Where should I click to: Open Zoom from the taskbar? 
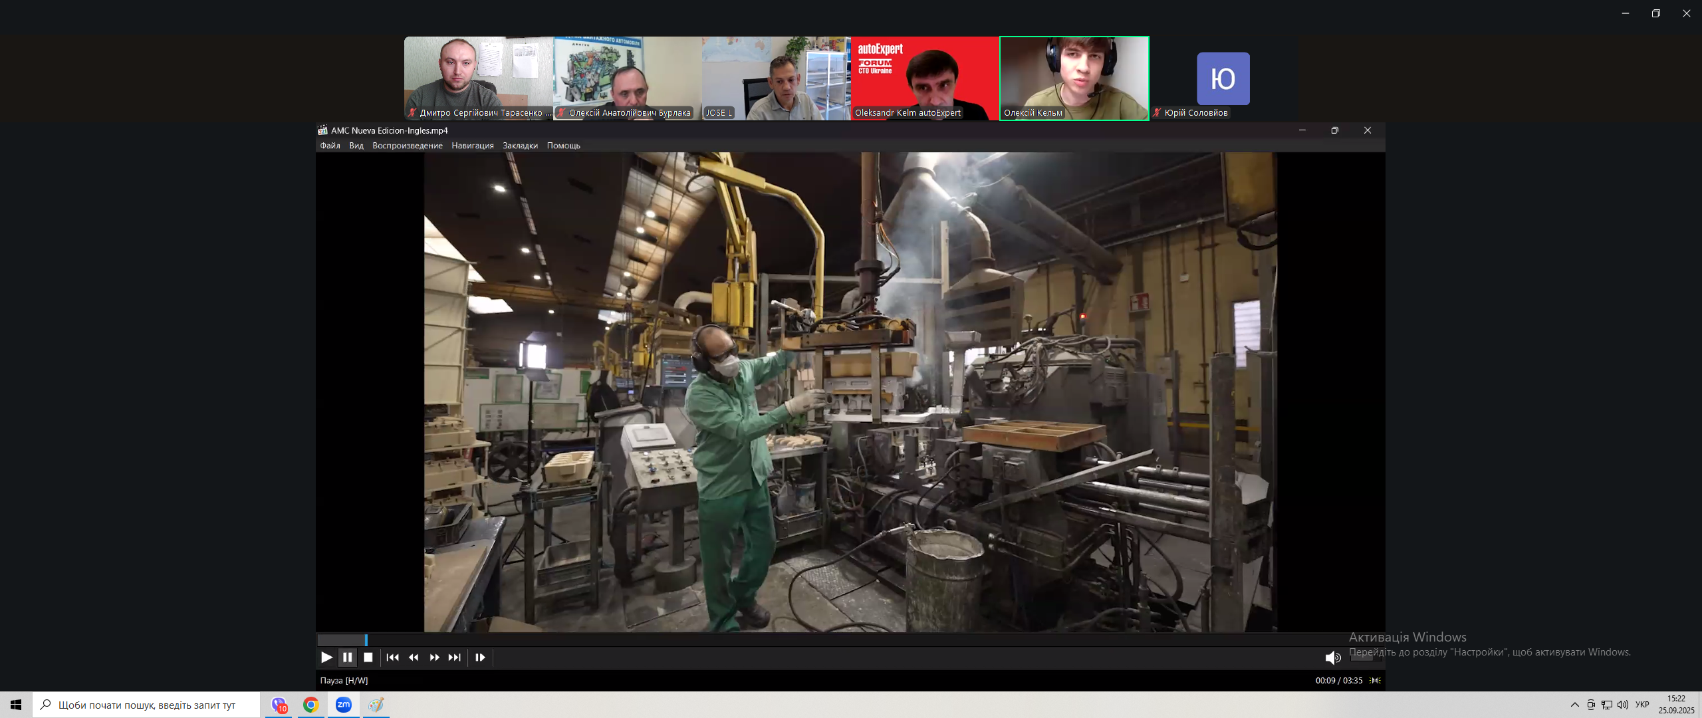pyautogui.click(x=343, y=705)
